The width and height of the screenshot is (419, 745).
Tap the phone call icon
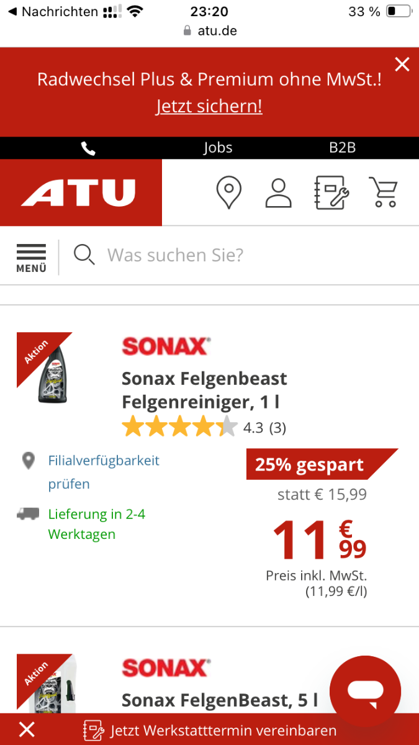click(88, 148)
